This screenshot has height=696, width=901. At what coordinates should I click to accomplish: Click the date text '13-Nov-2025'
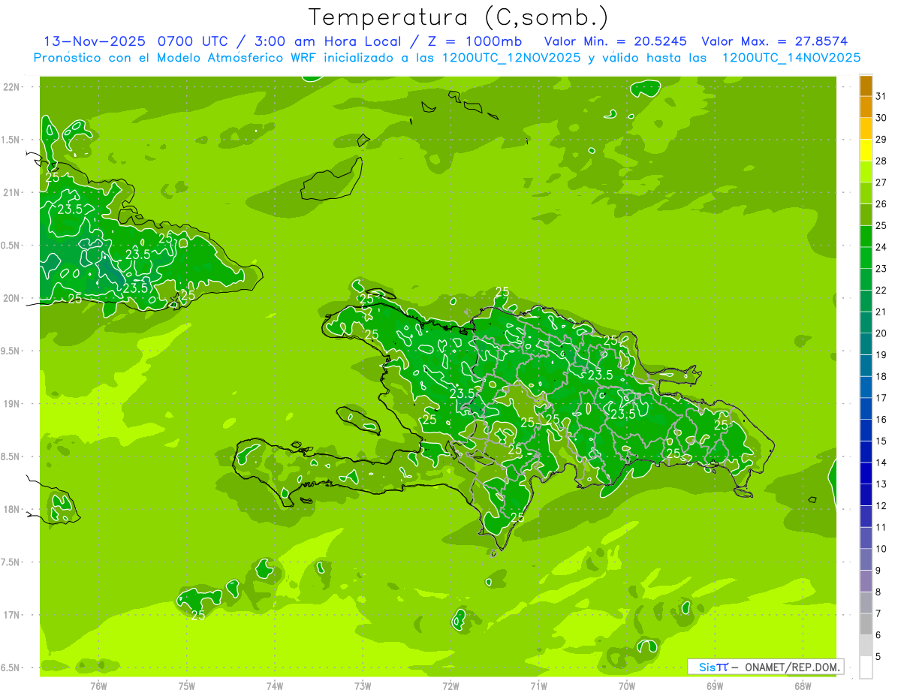click(x=95, y=41)
